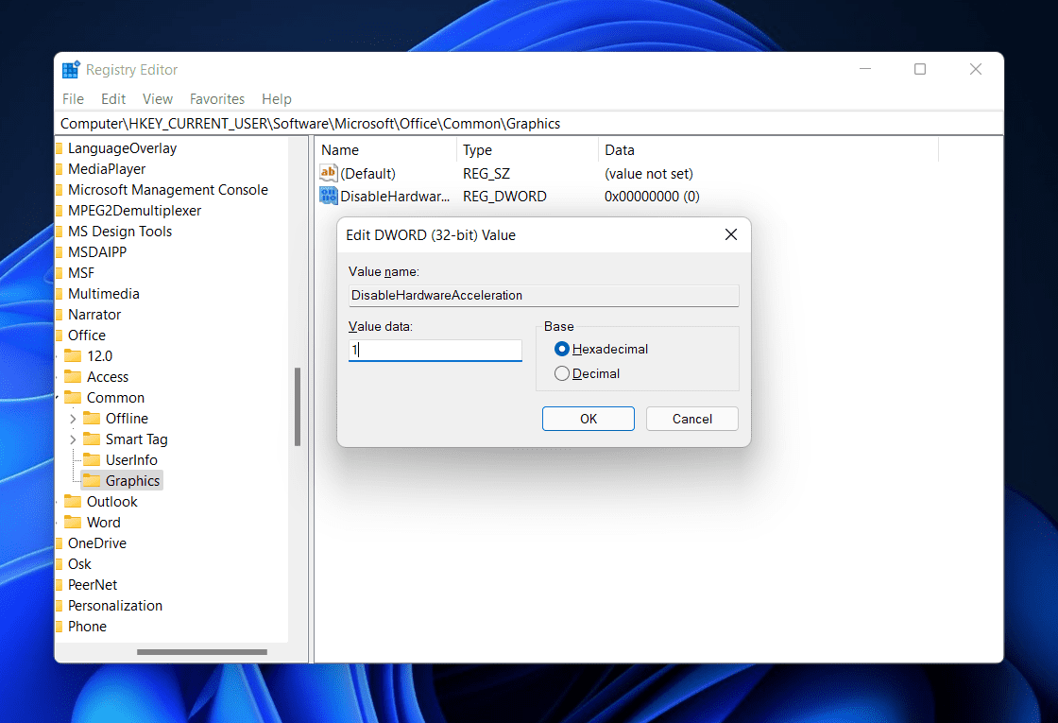
Task: Expand the Offline key in tree
Action: pyautogui.click(x=73, y=419)
